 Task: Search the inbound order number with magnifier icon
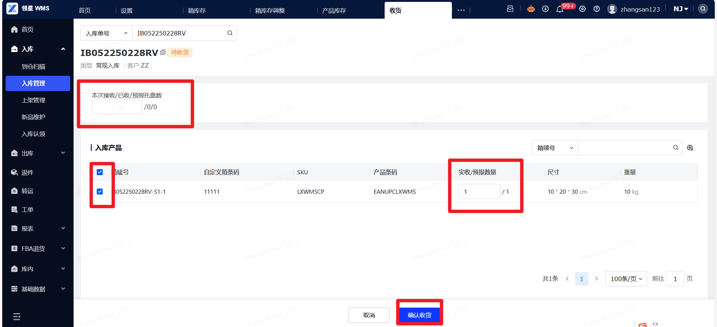tap(230, 33)
